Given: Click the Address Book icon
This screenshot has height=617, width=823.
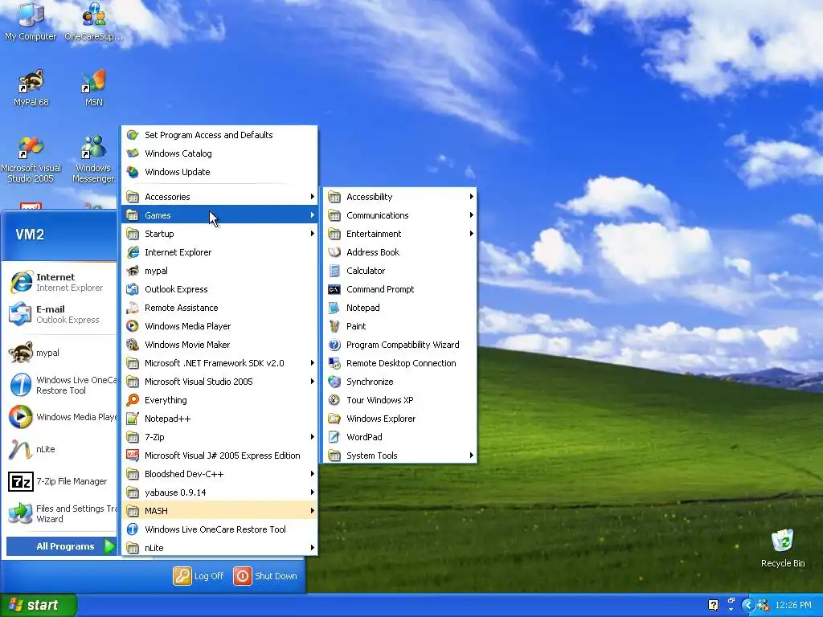Looking at the screenshot, I should pyautogui.click(x=334, y=251).
